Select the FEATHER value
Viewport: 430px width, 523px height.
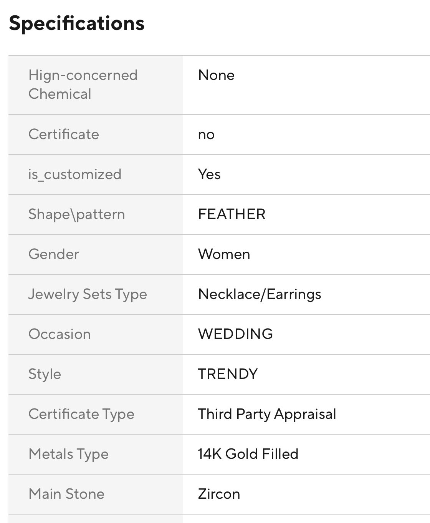click(232, 214)
